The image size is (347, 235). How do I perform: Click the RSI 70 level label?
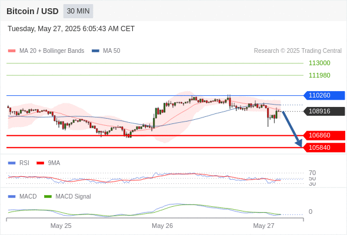coord(312,173)
